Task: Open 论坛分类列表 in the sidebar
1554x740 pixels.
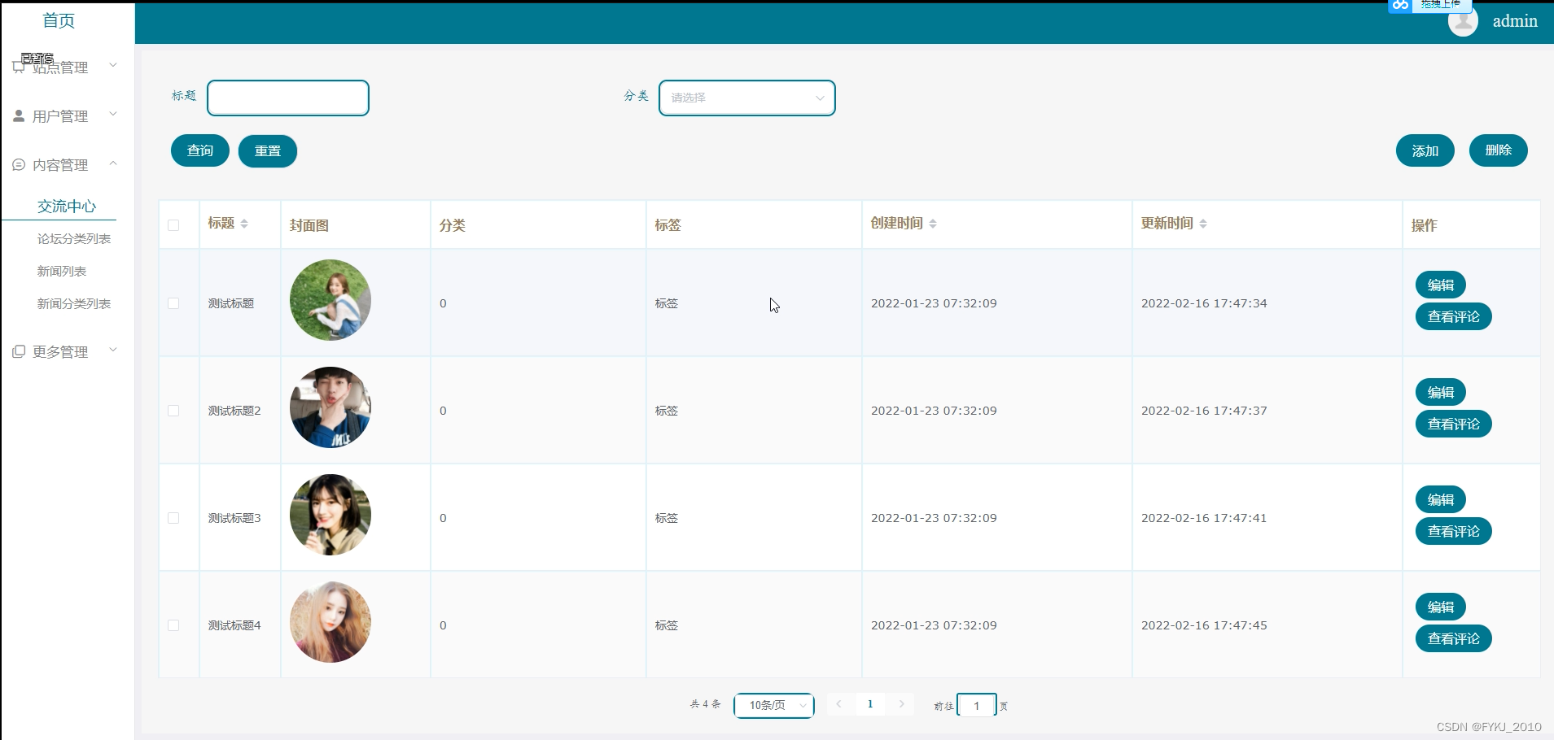Action: [x=74, y=239]
